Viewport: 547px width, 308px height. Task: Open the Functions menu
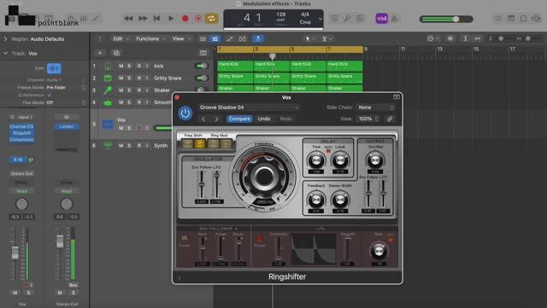pyautogui.click(x=150, y=38)
